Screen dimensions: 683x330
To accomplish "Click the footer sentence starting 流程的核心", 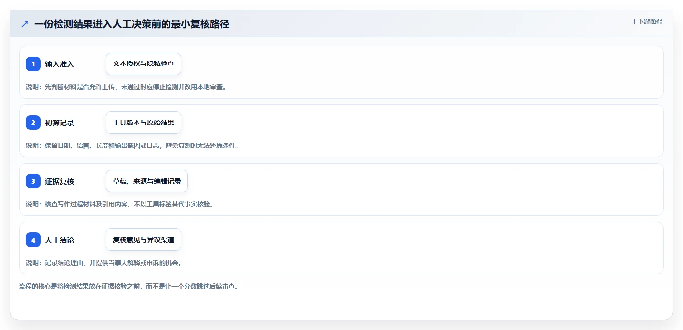I will pos(129,286).
